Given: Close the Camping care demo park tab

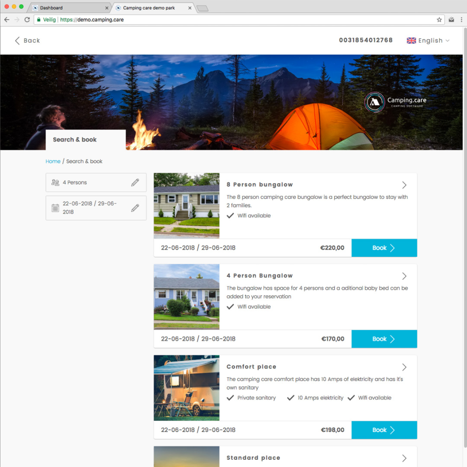Looking at the screenshot, I should point(190,8).
